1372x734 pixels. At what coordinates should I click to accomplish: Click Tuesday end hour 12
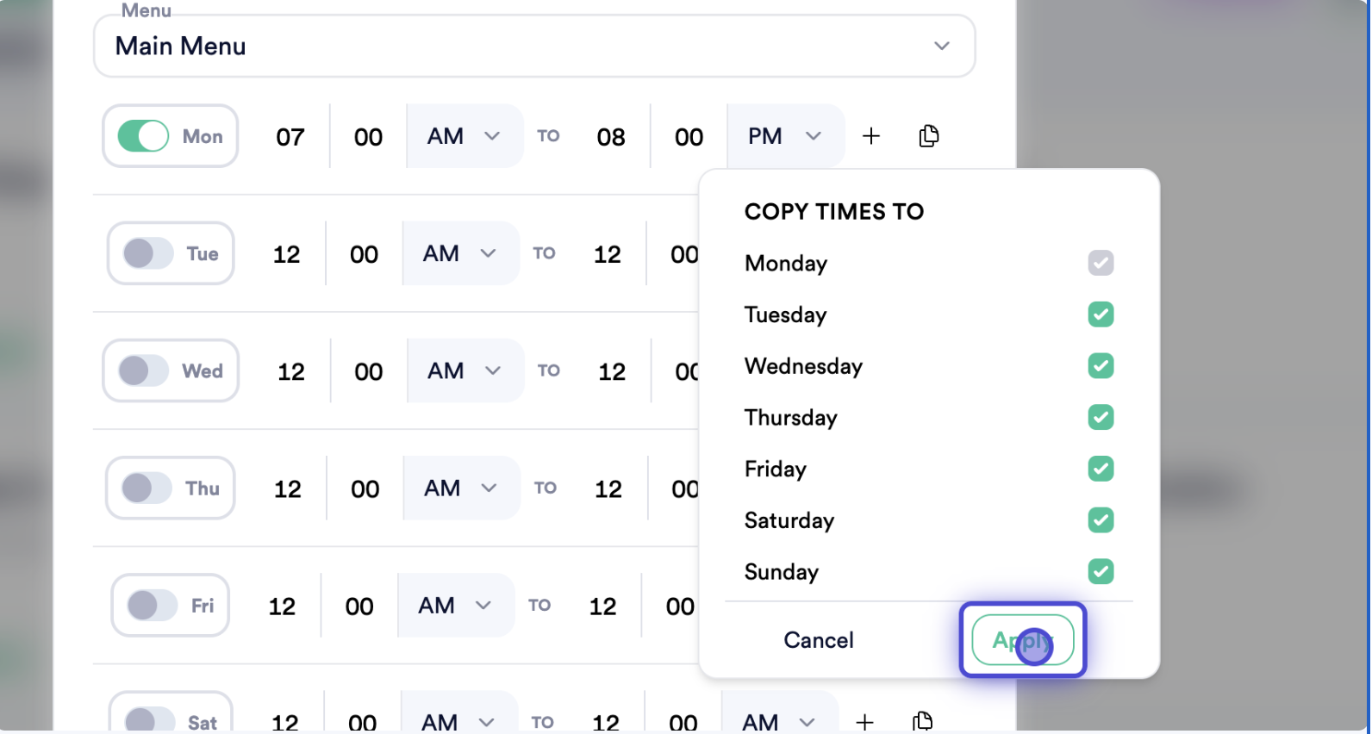click(x=608, y=254)
